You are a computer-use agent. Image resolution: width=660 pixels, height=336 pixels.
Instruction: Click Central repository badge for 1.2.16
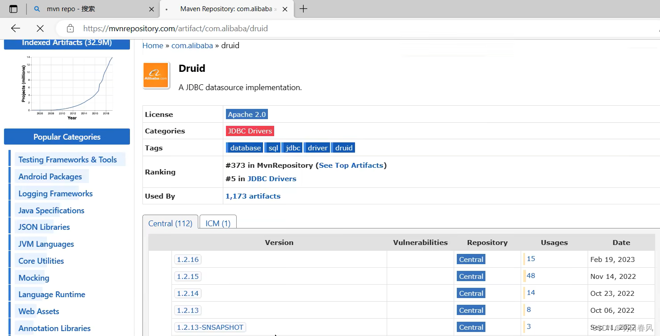[x=471, y=259]
